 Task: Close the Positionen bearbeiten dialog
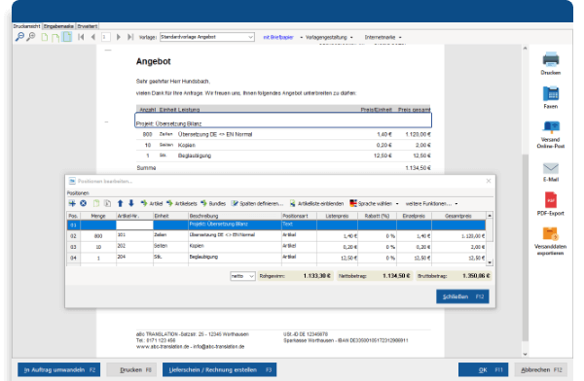tap(489, 181)
